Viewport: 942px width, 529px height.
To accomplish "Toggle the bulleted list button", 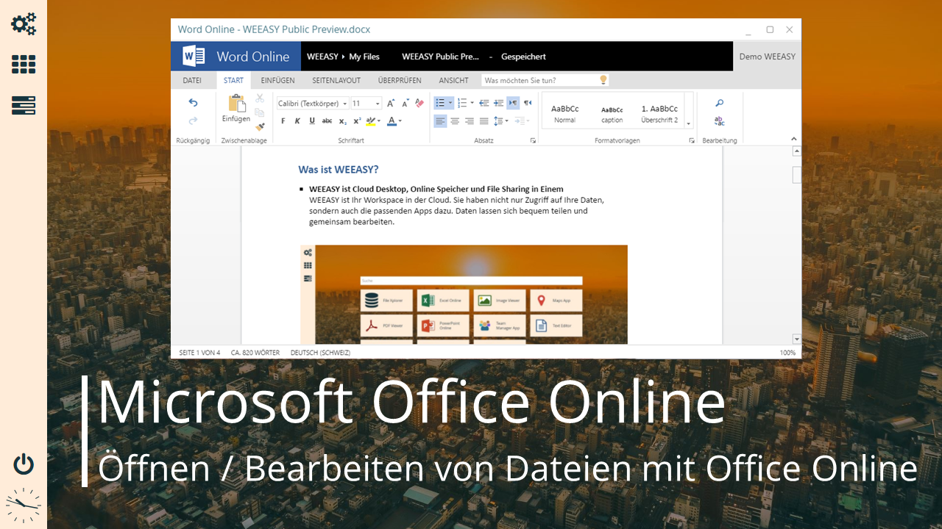I will (439, 103).
